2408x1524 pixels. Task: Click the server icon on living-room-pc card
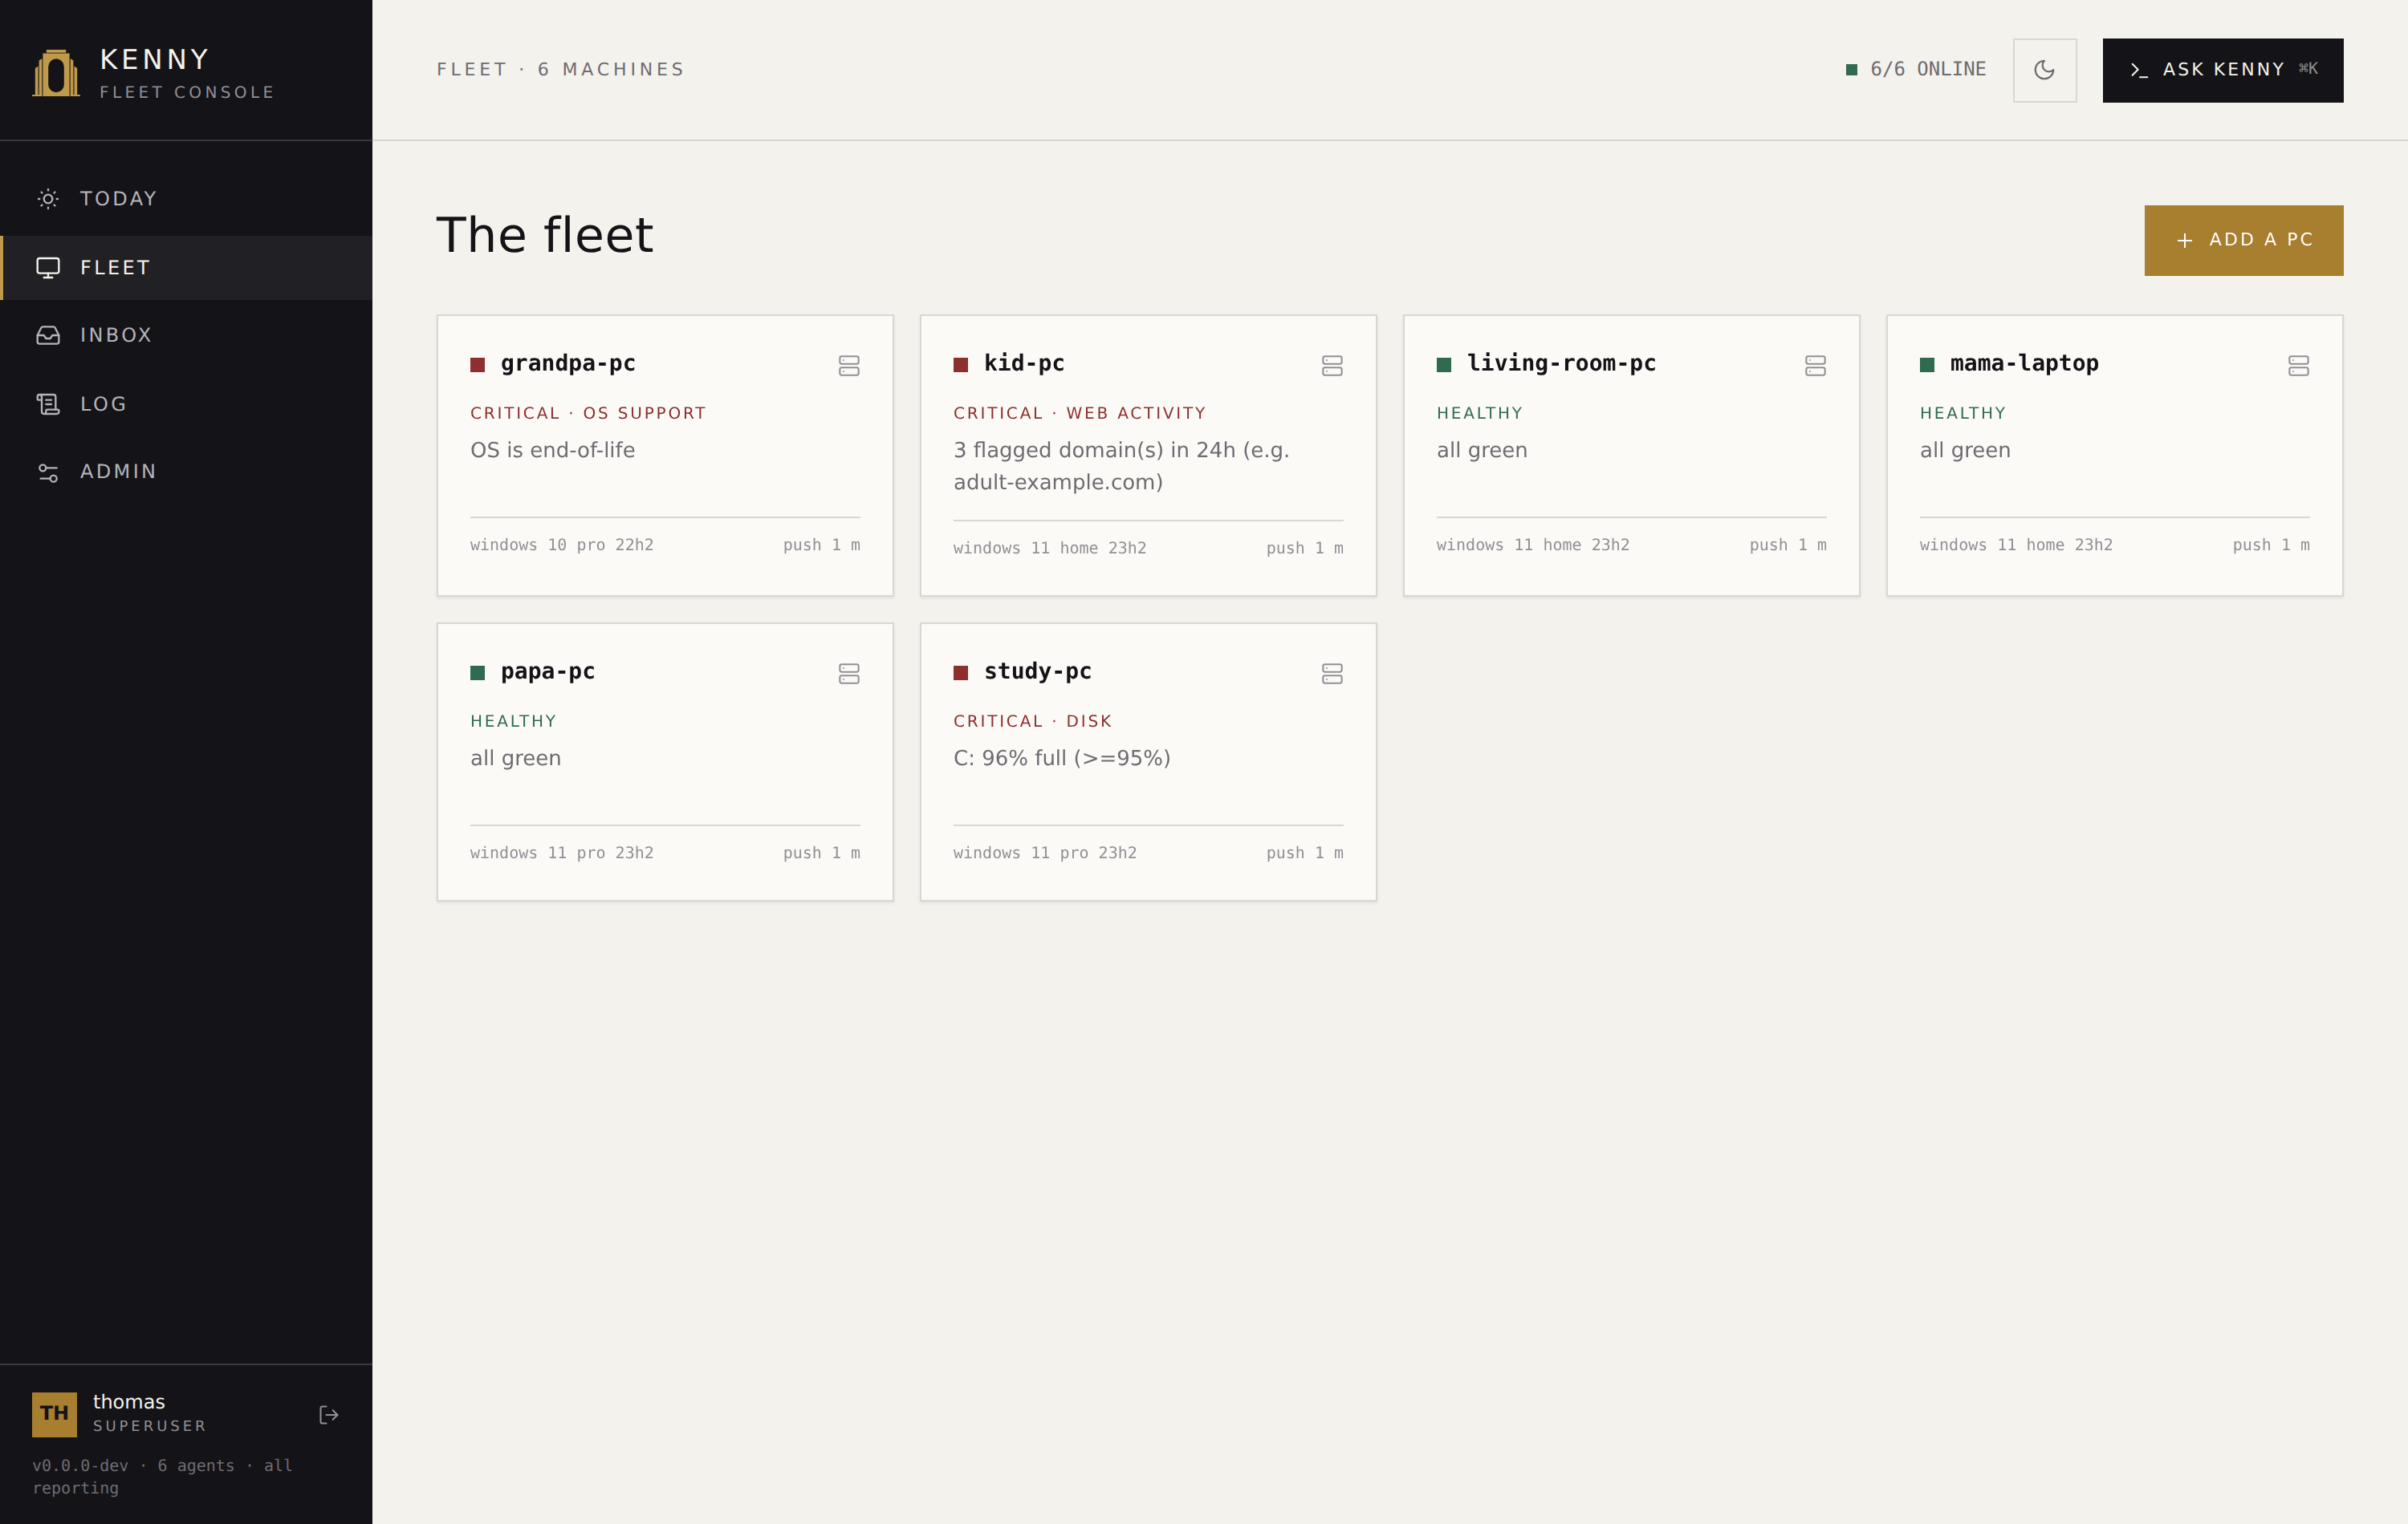tap(1815, 366)
